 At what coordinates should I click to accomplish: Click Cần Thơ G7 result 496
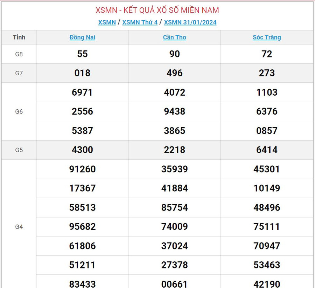[x=174, y=73]
